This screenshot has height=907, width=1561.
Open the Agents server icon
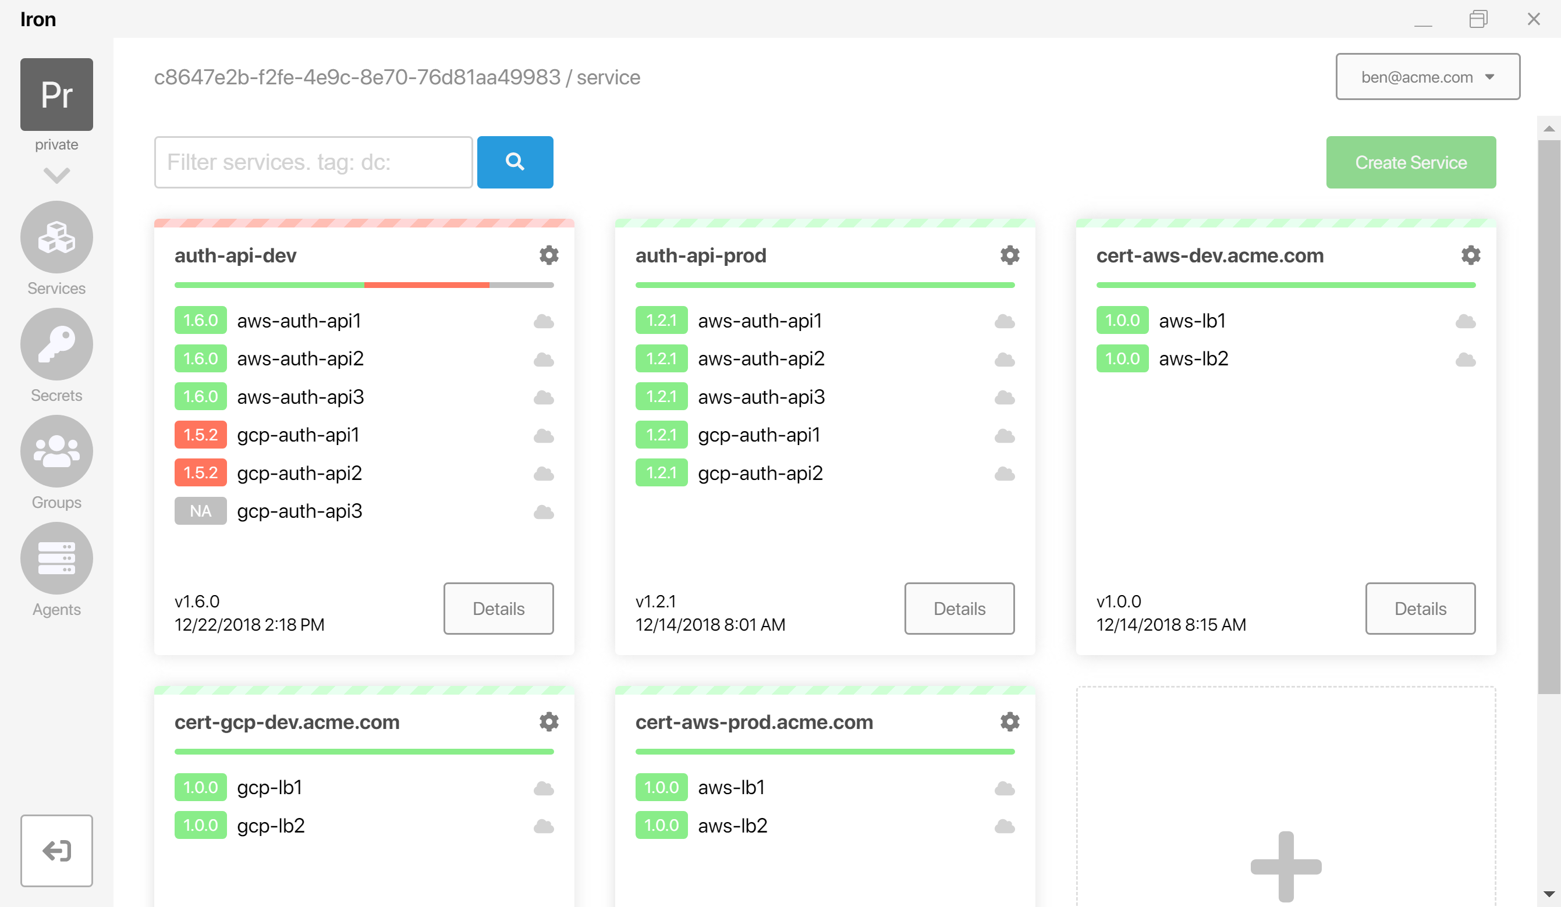click(56, 559)
